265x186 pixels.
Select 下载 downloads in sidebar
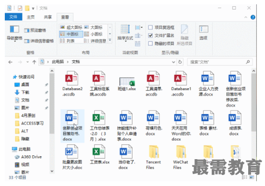(x=25, y=92)
